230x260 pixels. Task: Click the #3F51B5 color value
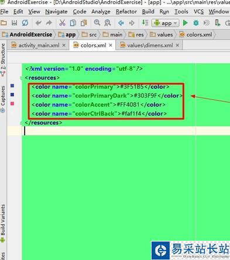[132, 86]
